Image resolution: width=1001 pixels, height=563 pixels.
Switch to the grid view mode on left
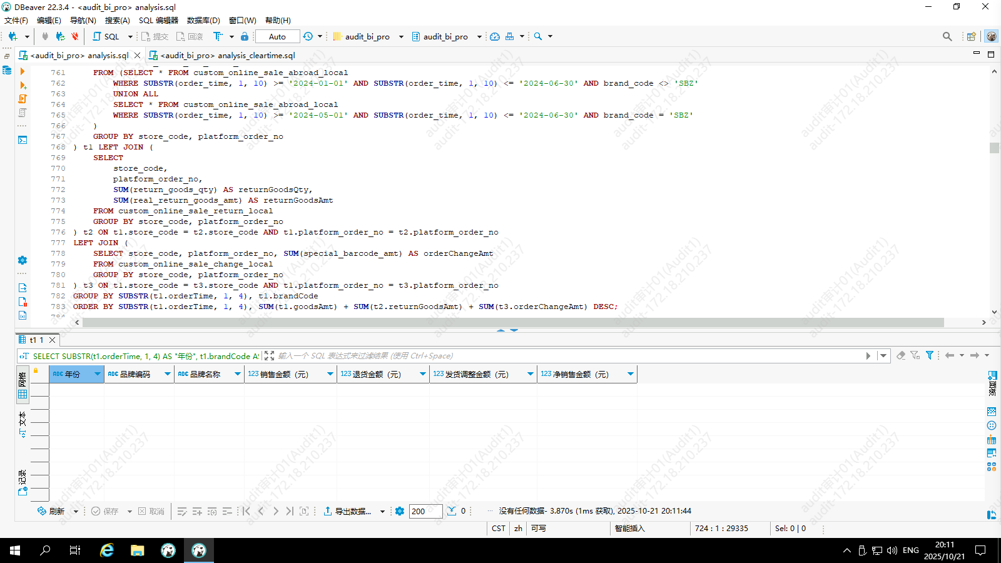point(23,394)
